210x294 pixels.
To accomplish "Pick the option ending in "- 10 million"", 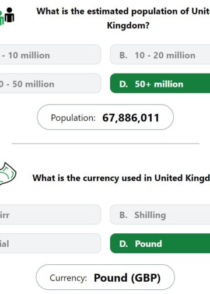I will [x=50, y=54].
